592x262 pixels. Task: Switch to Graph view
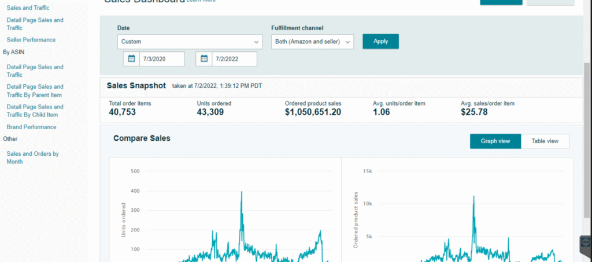495,141
